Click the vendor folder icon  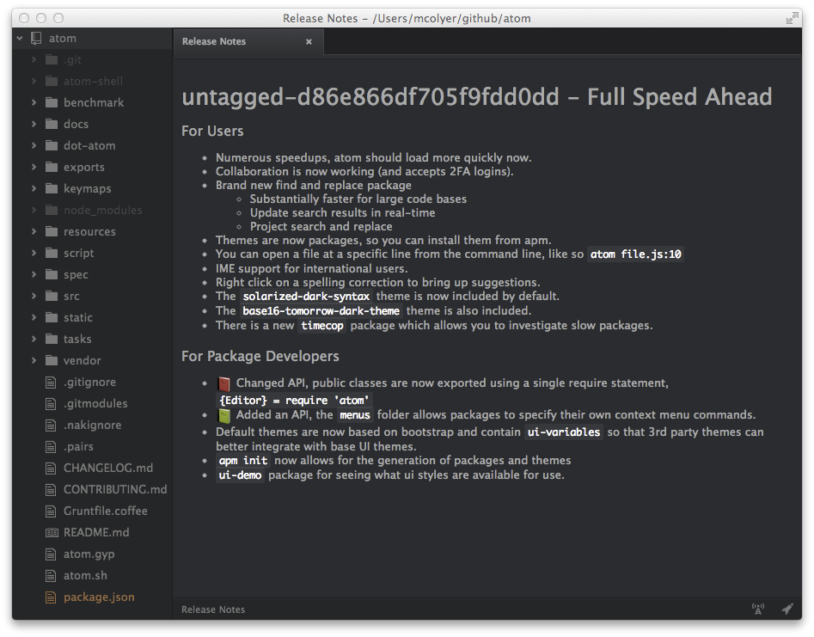(52, 360)
